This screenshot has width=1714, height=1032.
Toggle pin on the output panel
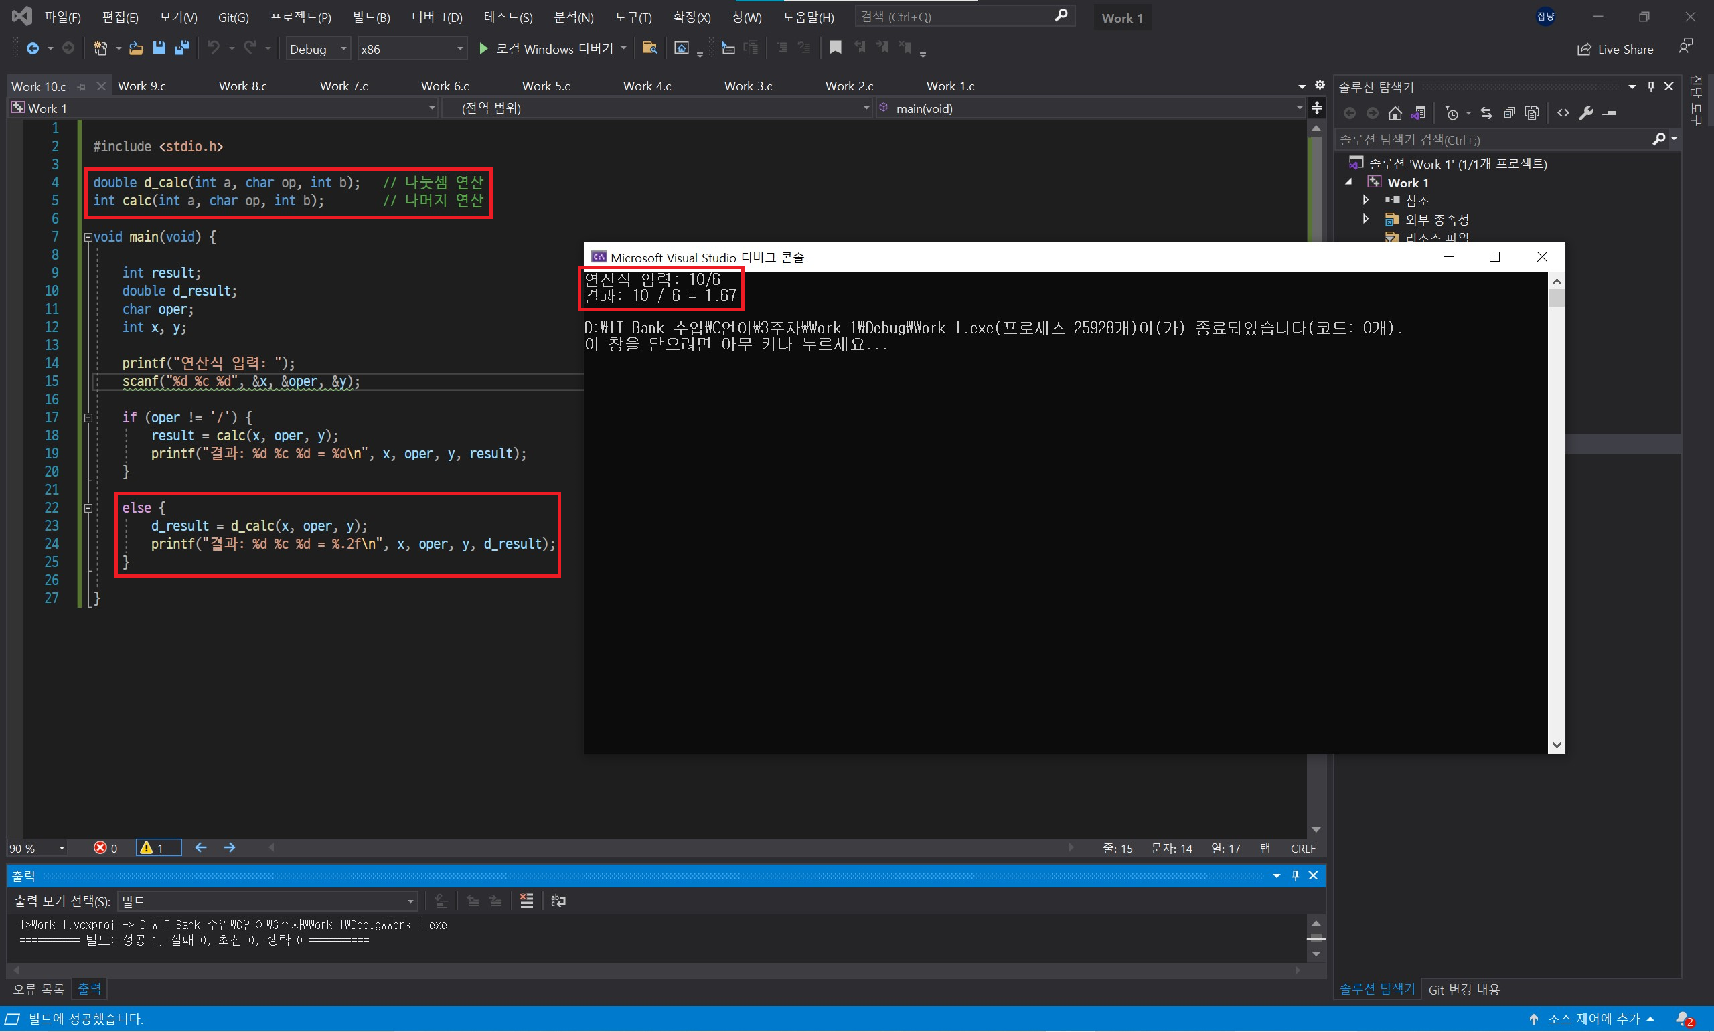1296,875
